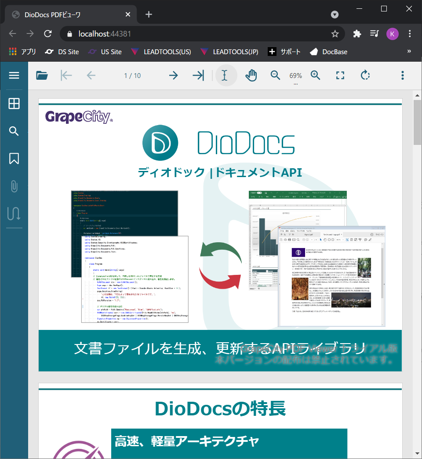Screen dimensions: 422x459
Task: Click the scrollbar up arrow
Action: pyautogui.click(x=417, y=96)
